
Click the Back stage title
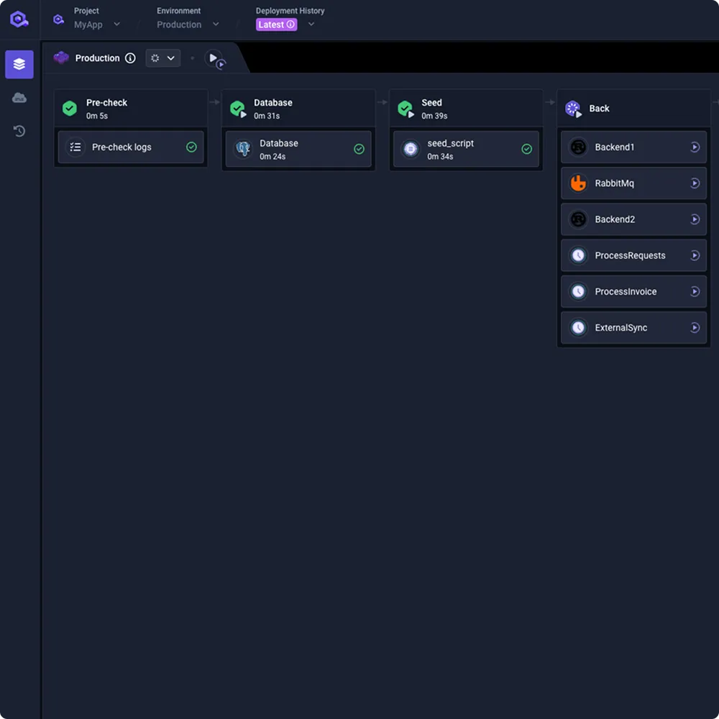[x=599, y=109]
